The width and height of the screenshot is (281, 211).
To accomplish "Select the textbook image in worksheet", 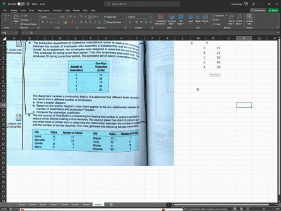I will [90, 103].
